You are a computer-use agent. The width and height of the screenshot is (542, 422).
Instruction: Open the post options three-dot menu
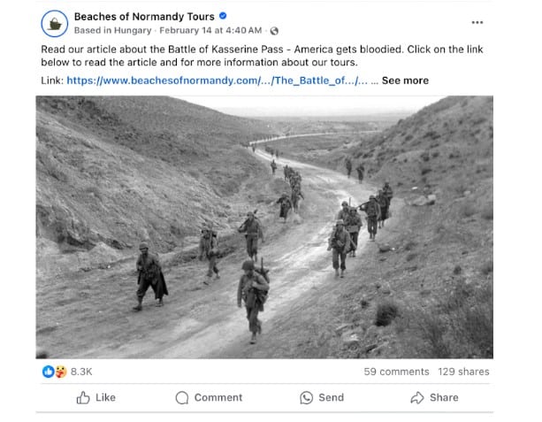pyautogui.click(x=477, y=22)
